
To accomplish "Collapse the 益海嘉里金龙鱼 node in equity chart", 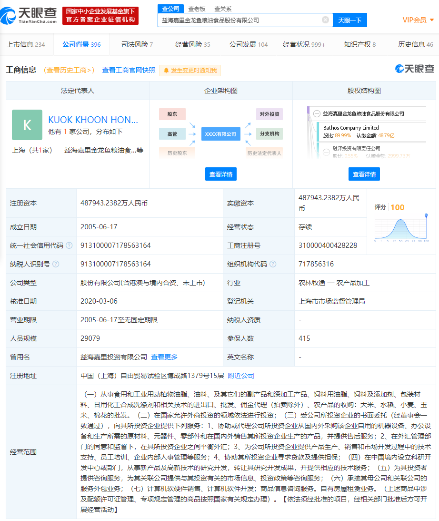I will (317, 113).
